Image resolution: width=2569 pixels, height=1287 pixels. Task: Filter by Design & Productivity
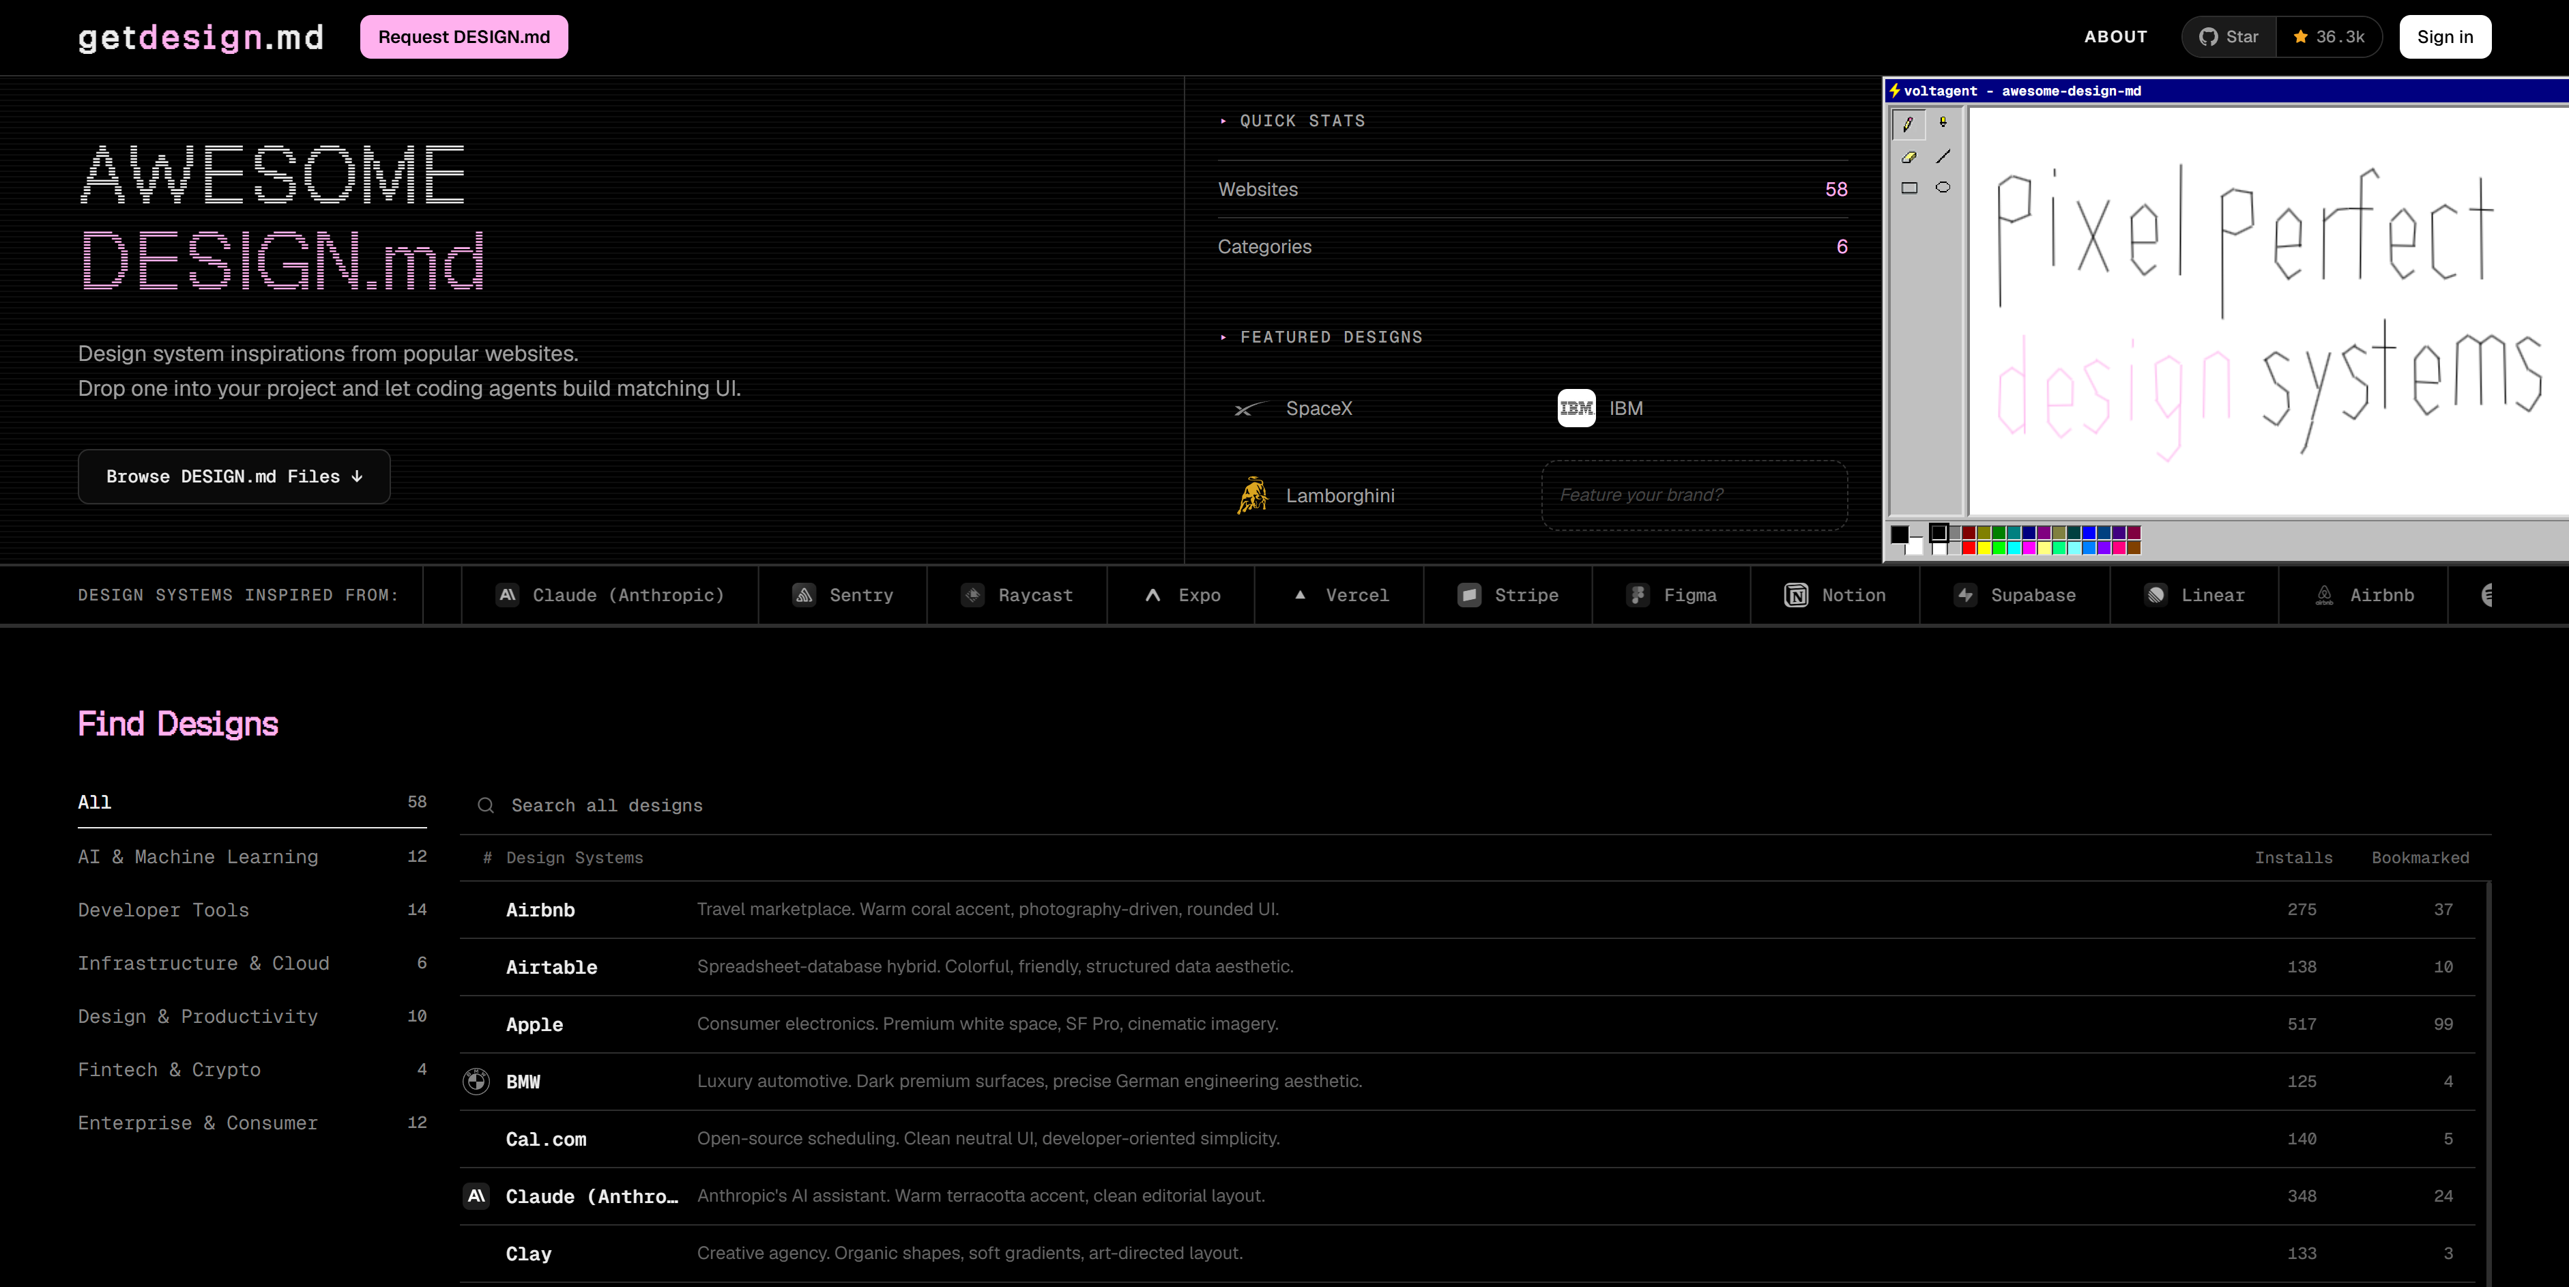[x=252, y=1015]
